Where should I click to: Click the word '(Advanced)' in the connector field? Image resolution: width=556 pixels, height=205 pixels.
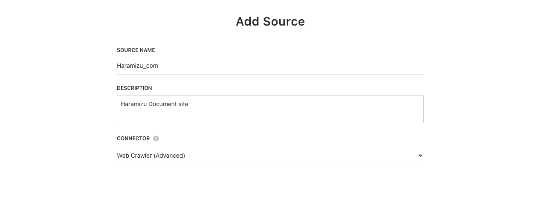pyautogui.click(x=169, y=156)
